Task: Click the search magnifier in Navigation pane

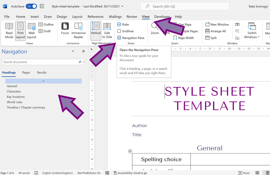Action: pyautogui.click(x=80, y=62)
